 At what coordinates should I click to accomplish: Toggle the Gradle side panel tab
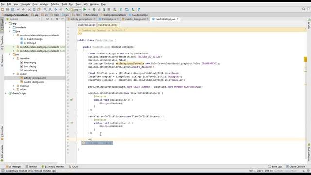tap(309, 24)
